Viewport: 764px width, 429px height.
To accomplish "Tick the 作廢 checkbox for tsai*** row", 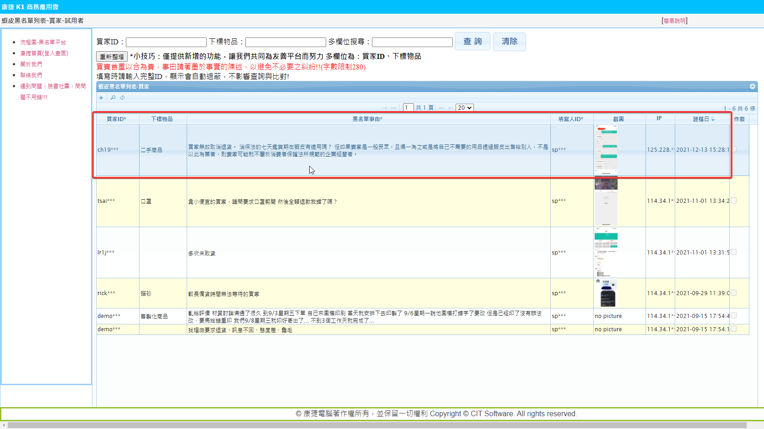I will pyautogui.click(x=734, y=201).
